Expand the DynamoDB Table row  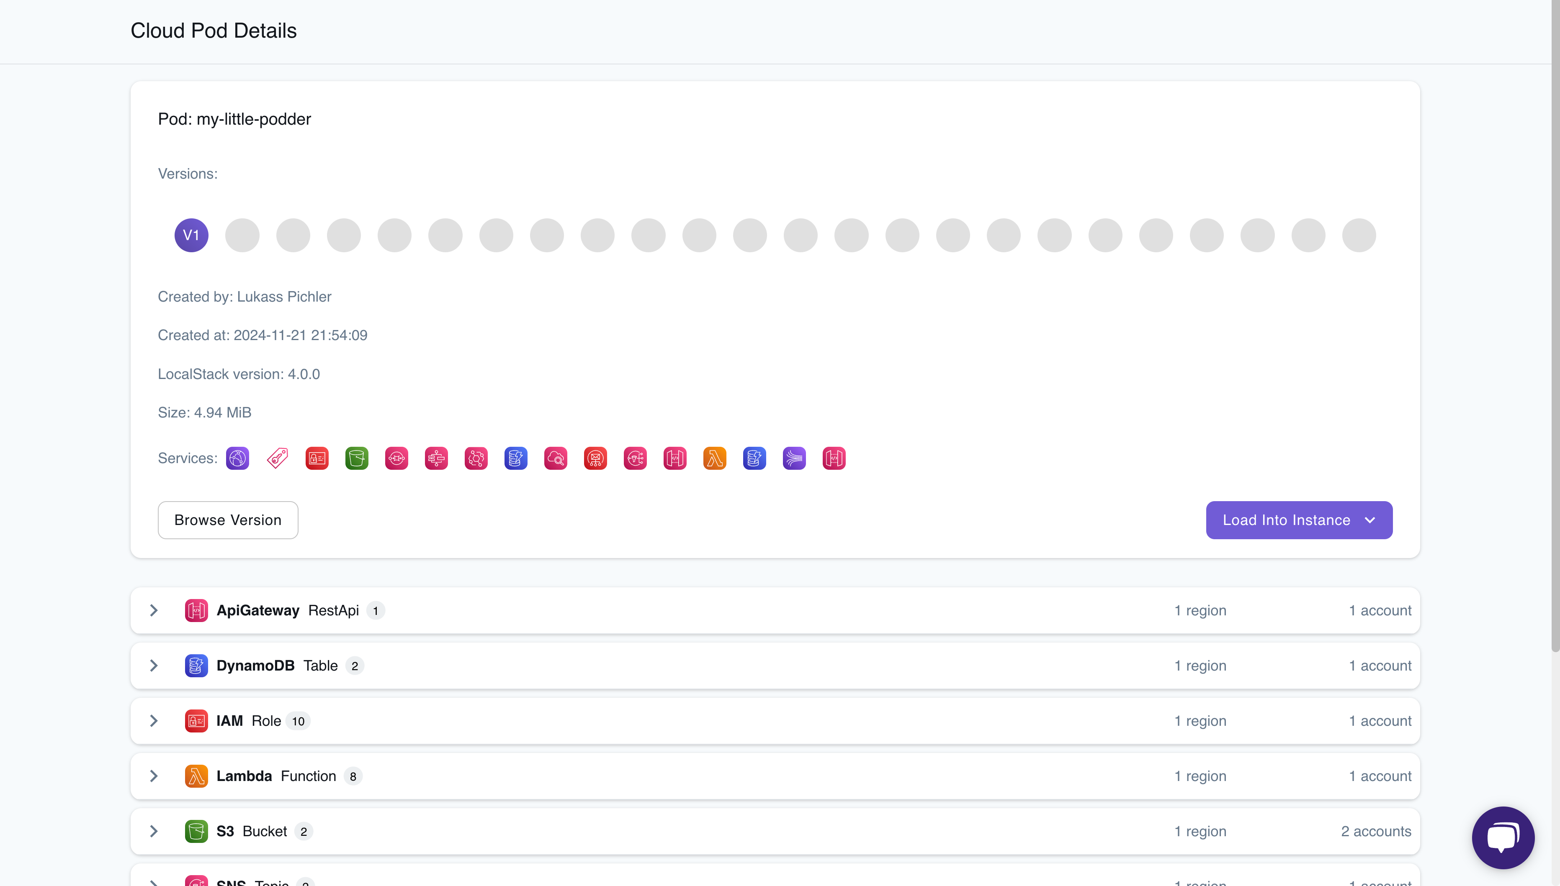point(154,666)
